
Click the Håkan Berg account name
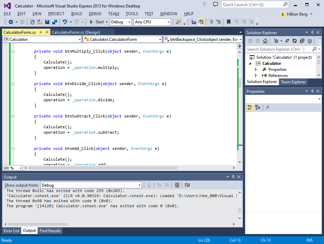[x=297, y=14]
